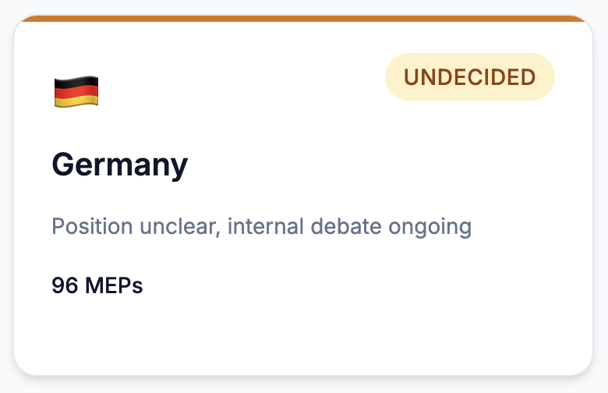The height and width of the screenshot is (393, 608).
Task: Click the 96 MEPs count label
Action: click(x=97, y=285)
